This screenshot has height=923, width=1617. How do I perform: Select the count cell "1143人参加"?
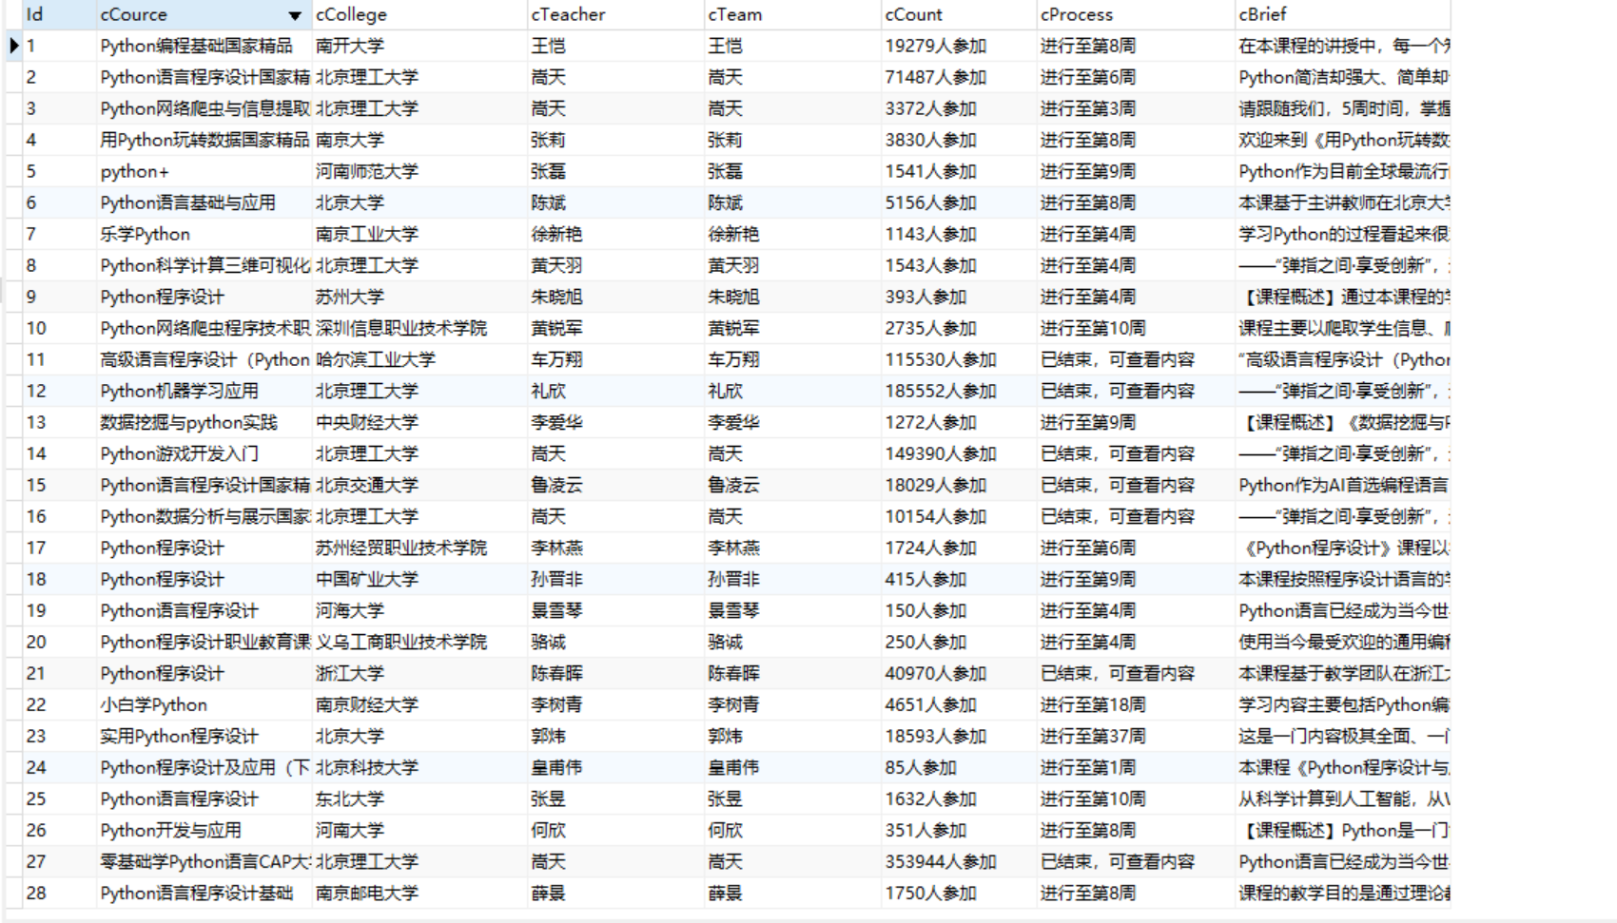(x=959, y=234)
